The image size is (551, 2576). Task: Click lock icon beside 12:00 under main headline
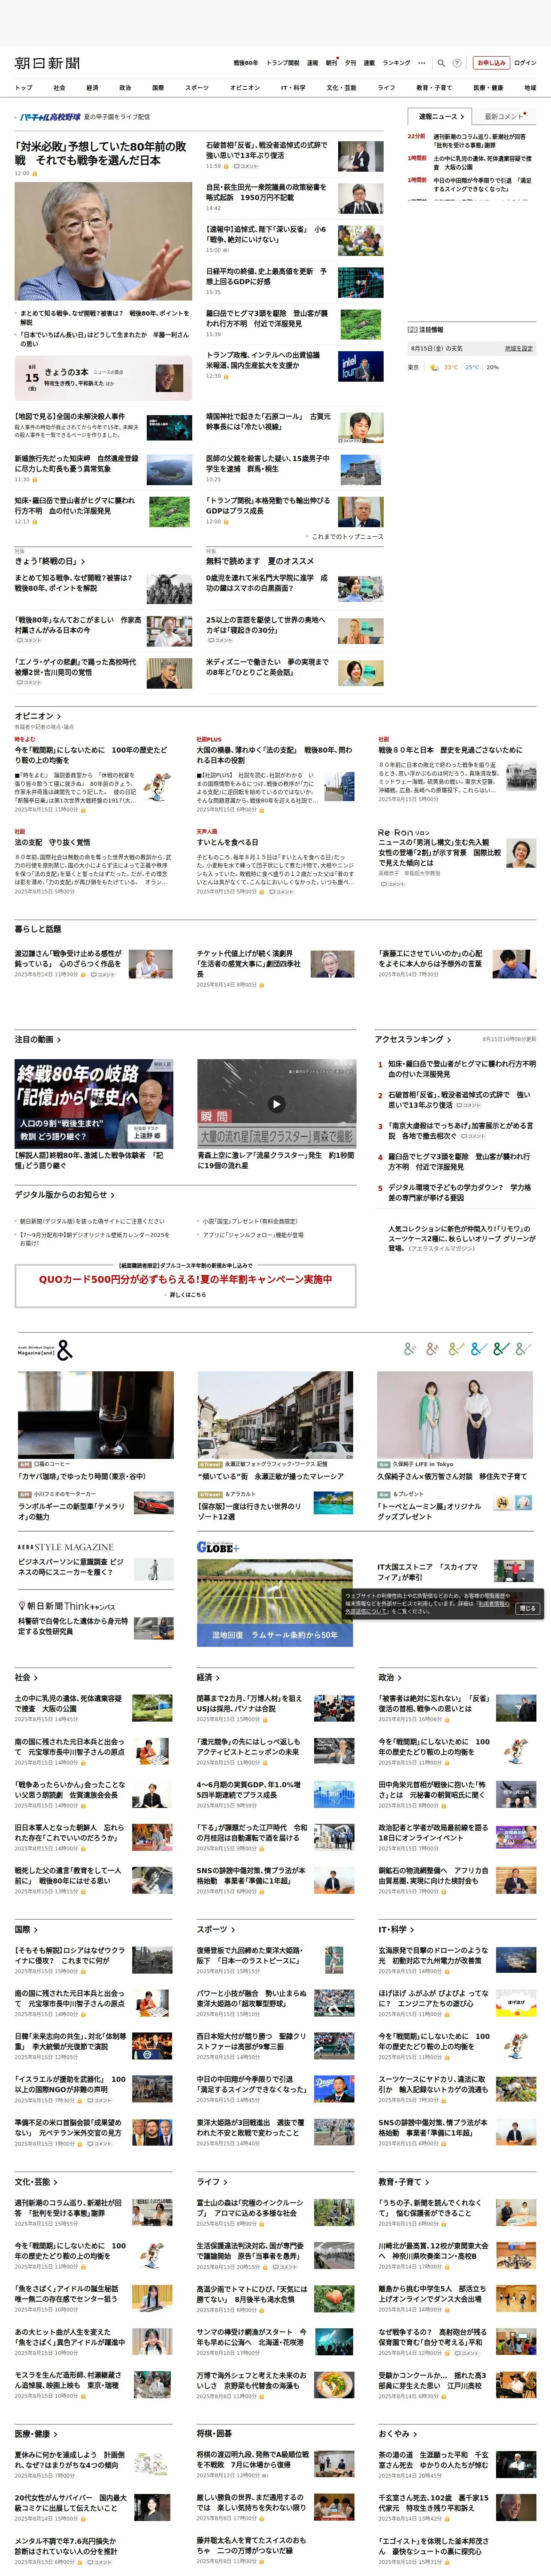tap(35, 173)
